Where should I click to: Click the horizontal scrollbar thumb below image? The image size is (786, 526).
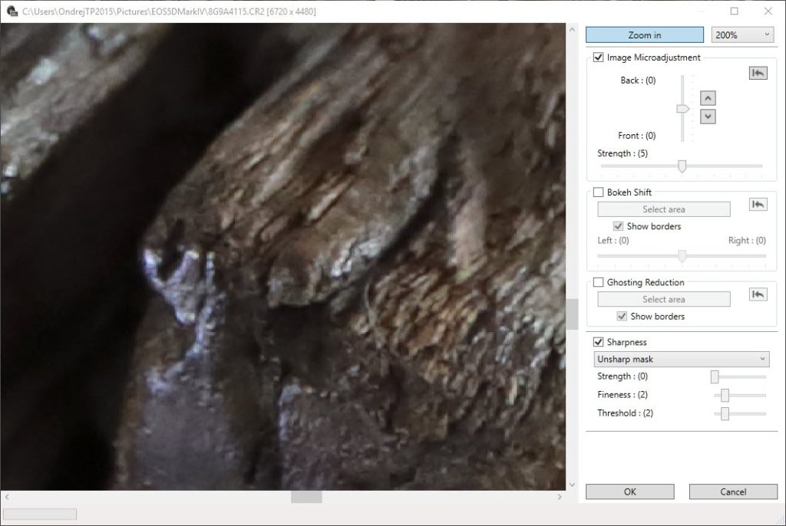click(306, 498)
